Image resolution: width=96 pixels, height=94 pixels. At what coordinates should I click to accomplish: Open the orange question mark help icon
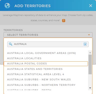pos(63,20)
